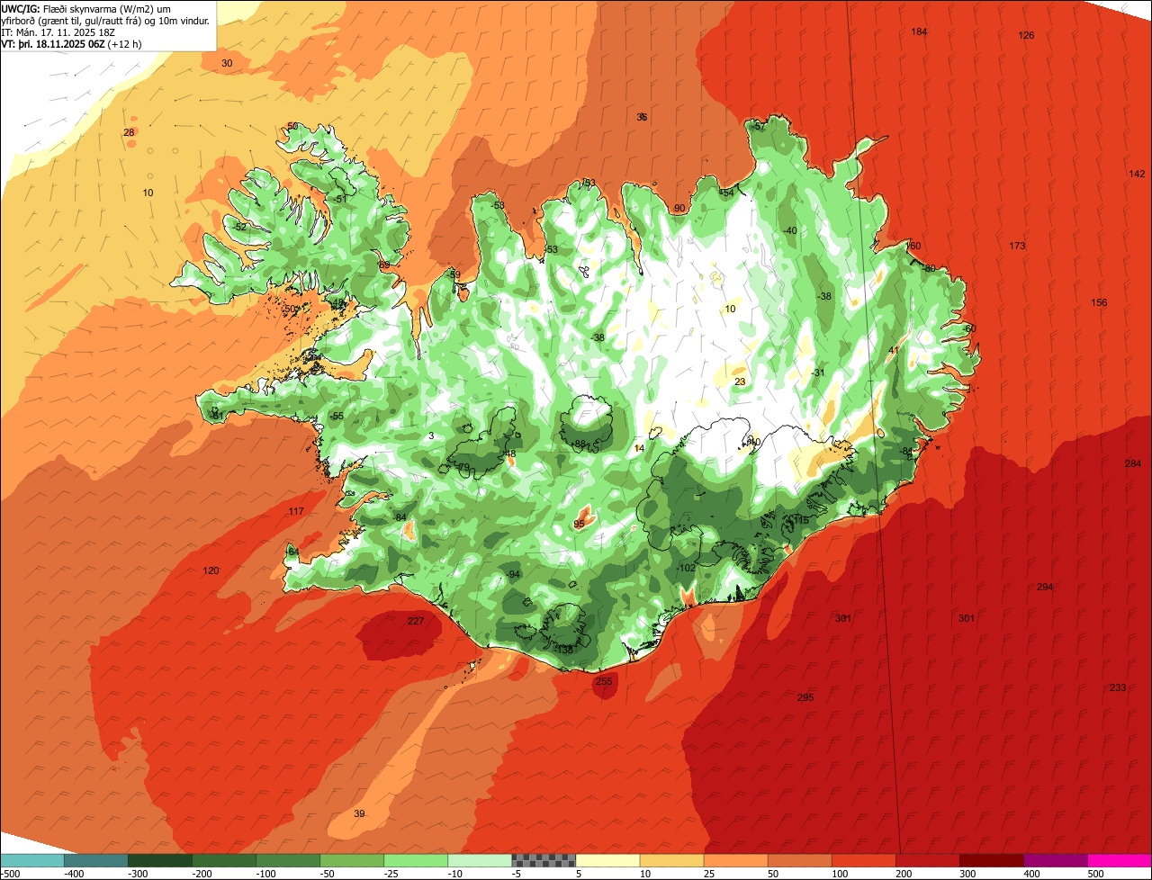The width and height of the screenshot is (1152, 880).
Task: Click the value -115 near the southeast coast
Action: [x=799, y=520]
